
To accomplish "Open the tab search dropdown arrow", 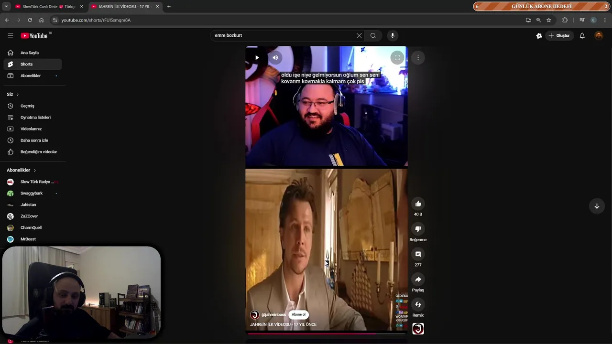I will click(6, 7).
